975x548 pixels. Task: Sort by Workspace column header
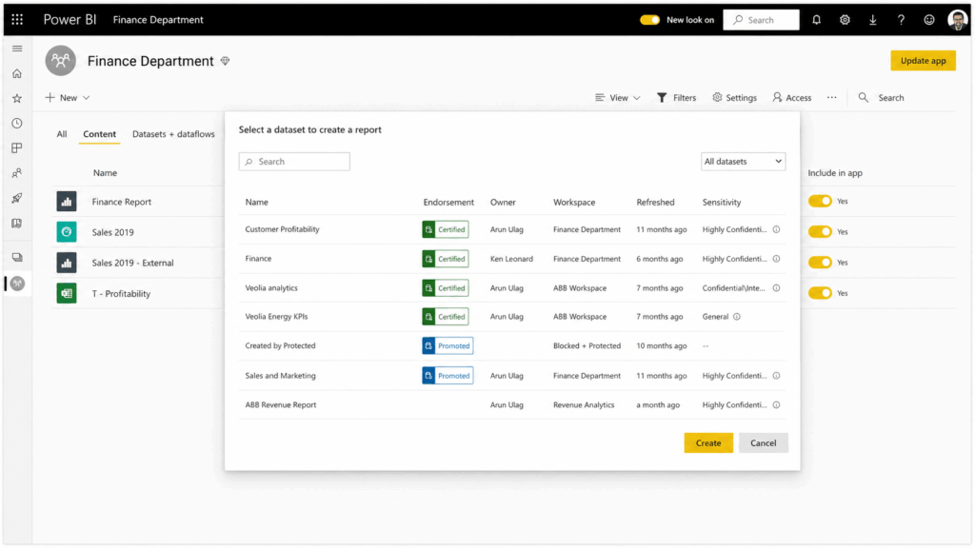click(574, 202)
